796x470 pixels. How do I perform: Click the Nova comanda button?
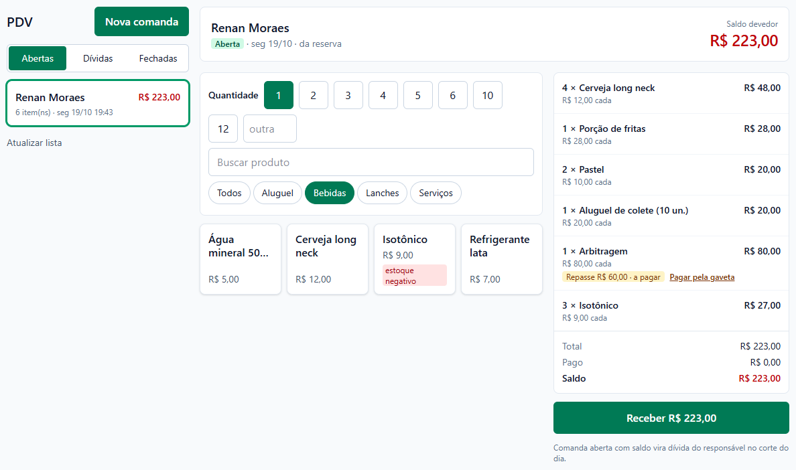[x=141, y=22]
